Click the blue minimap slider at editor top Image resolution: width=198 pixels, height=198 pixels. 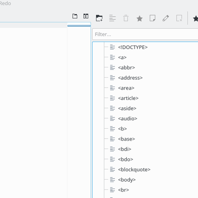pyautogui.click(x=79, y=26)
